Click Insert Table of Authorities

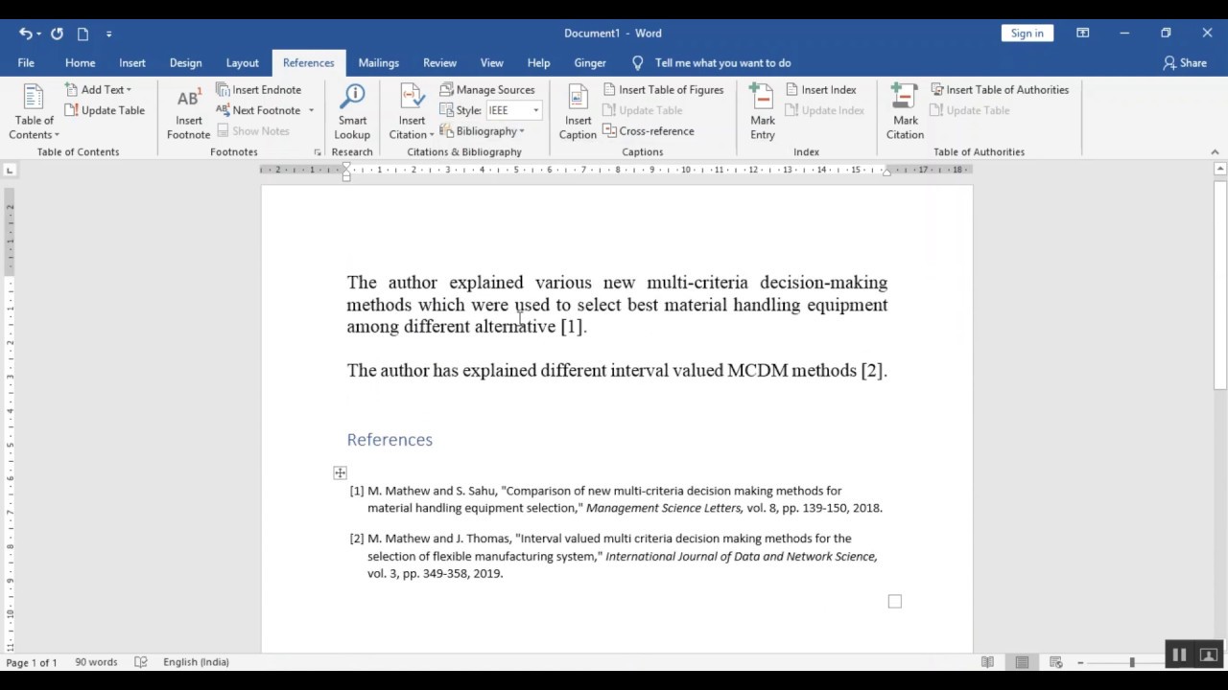point(999,89)
